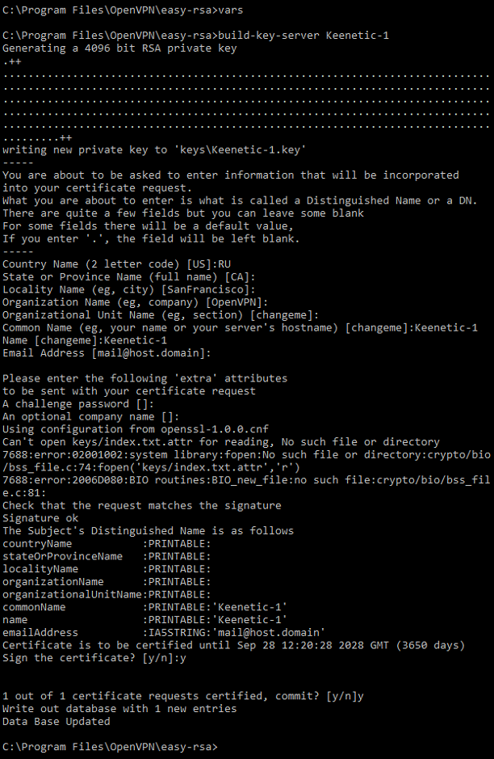This screenshot has height=759, width=494.
Task: Click the 'Sign the certificate? [y/n]' prompt
Action: click(94, 657)
